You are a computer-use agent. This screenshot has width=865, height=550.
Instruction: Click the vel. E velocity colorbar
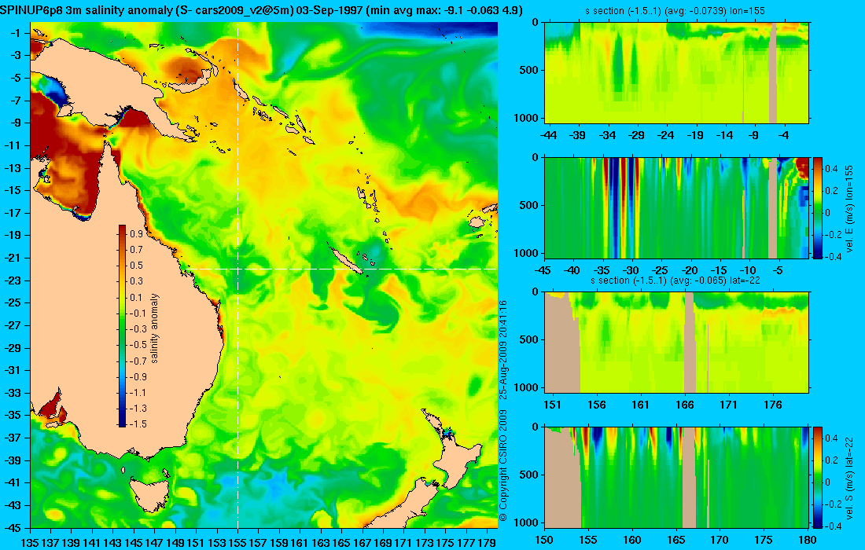(x=818, y=207)
